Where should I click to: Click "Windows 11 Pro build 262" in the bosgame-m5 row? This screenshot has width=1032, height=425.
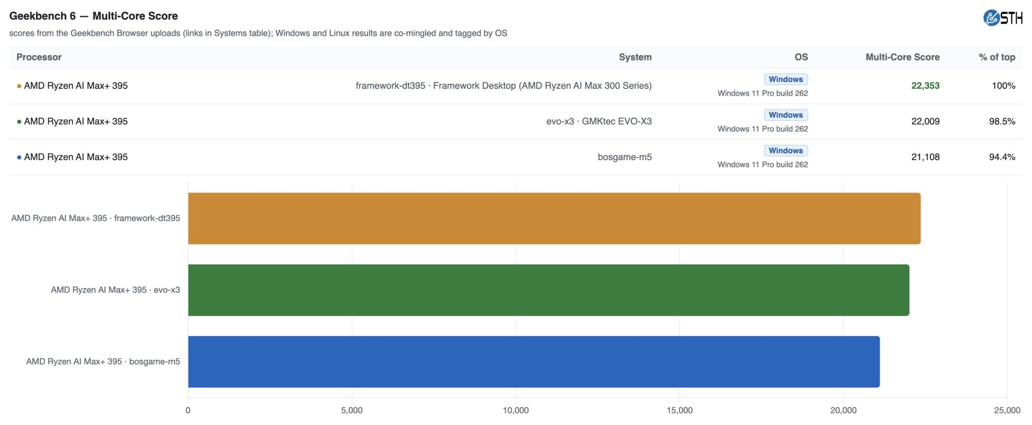[763, 165]
